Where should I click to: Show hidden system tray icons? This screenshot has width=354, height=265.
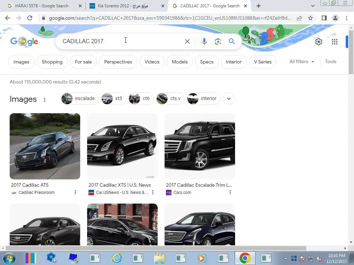click(x=286, y=259)
